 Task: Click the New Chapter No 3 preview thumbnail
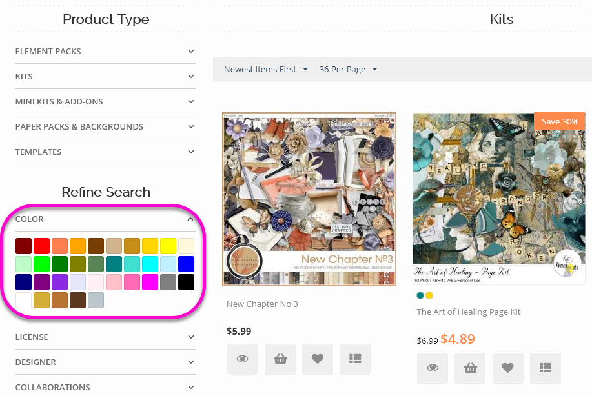(309, 199)
